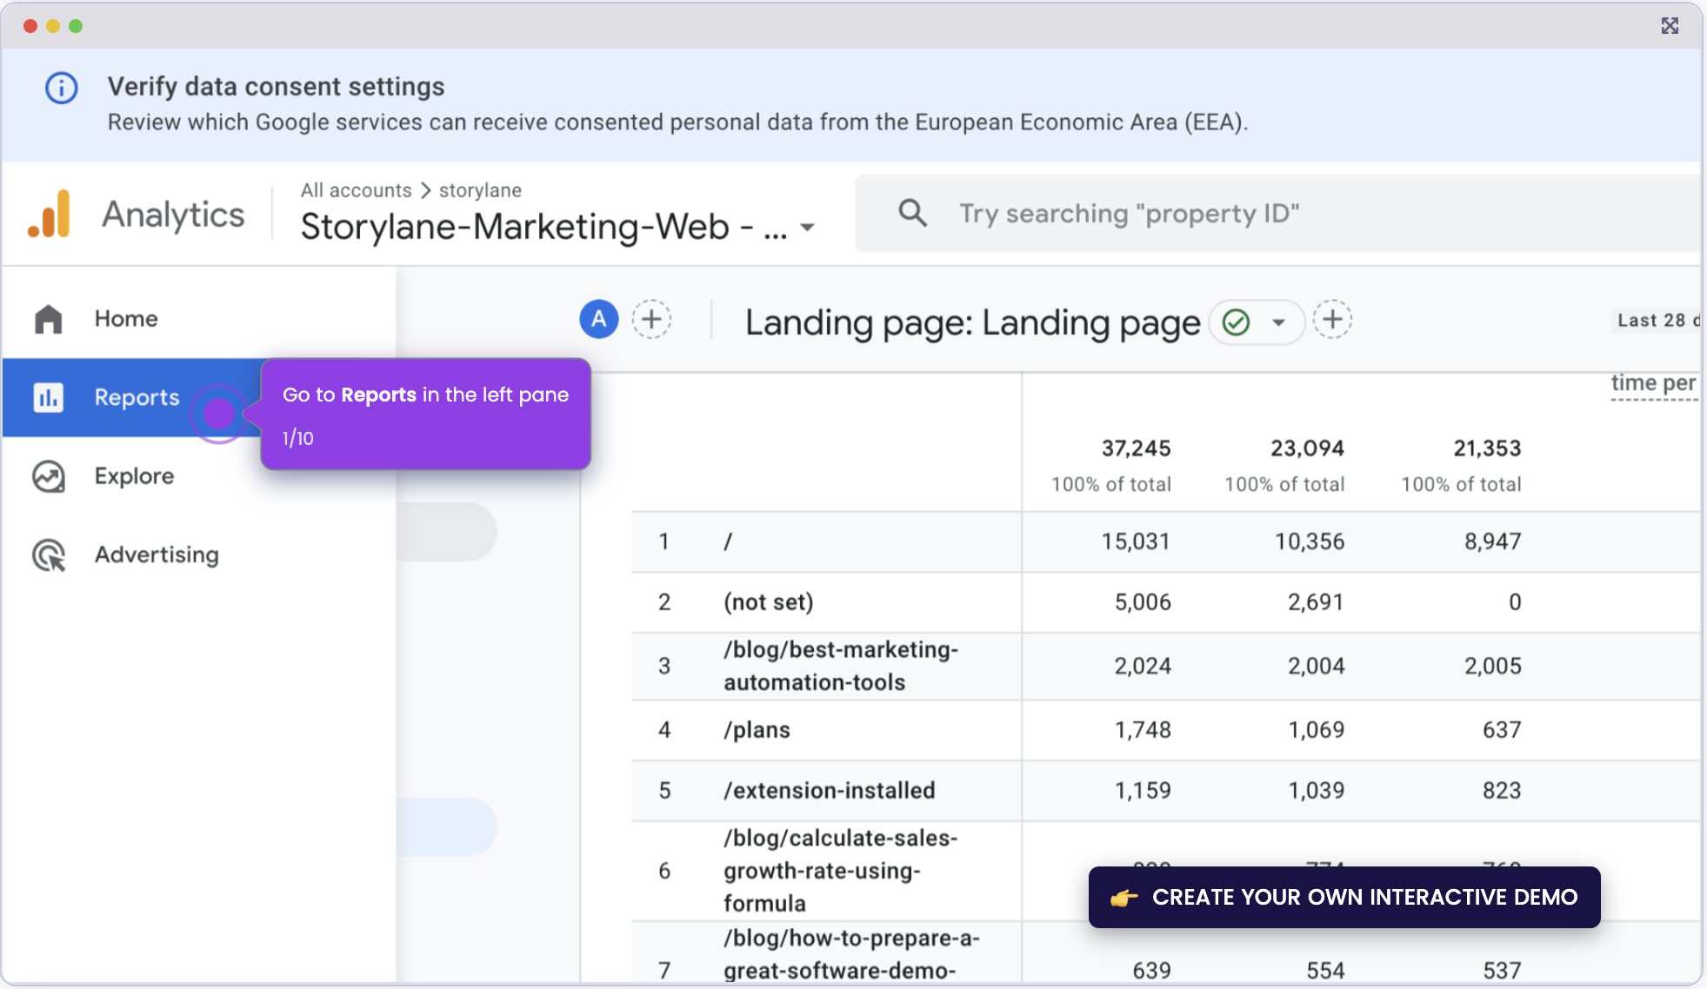The height and width of the screenshot is (989, 1707).
Task: Click the Home icon in sidebar
Action: 49,319
